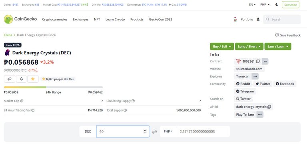Image resolution: width=307 pixels, height=145 pixels.
Task: Click the candy jar rewards icon
Action: tap(235, 19)
